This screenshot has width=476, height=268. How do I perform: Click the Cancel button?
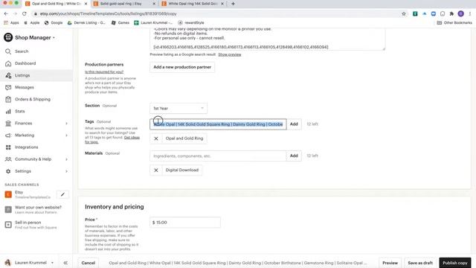(x=89, y=263)
